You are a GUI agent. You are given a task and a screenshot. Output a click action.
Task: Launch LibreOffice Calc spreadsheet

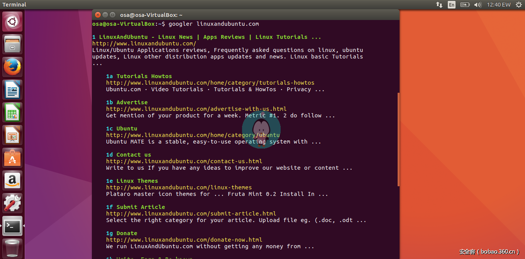point(13,112)
